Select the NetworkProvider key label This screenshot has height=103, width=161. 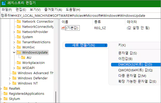35,32
